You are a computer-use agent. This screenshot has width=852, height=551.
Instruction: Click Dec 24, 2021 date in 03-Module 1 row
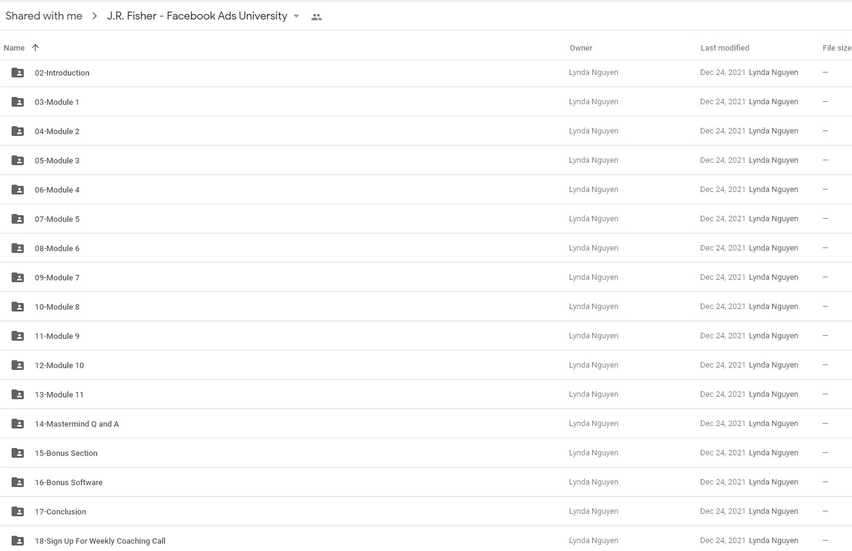point(723,101)
